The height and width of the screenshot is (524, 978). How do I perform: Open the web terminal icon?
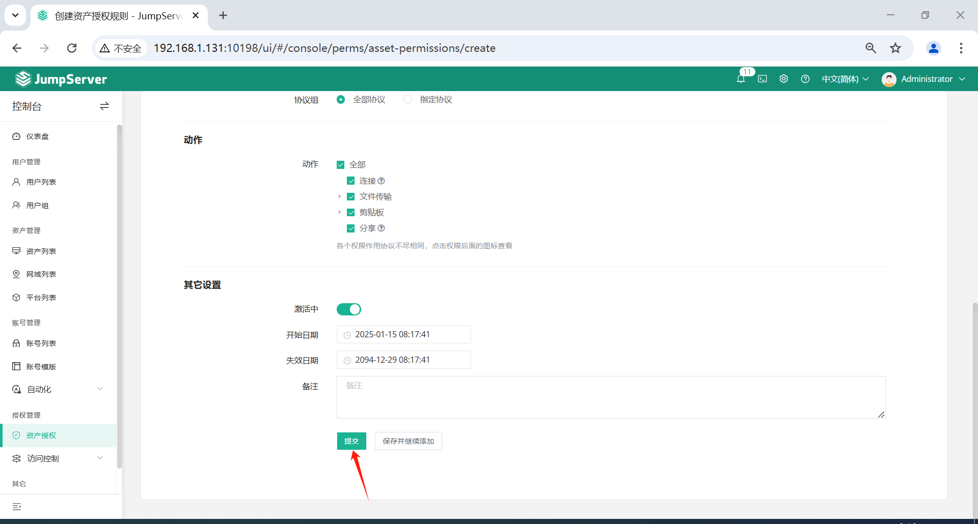pos(762,79)
